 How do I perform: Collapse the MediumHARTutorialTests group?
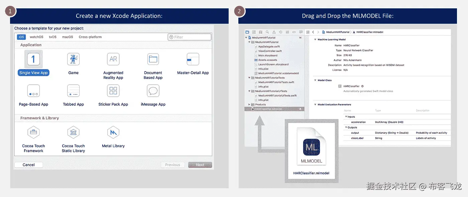tap(249, 78)
